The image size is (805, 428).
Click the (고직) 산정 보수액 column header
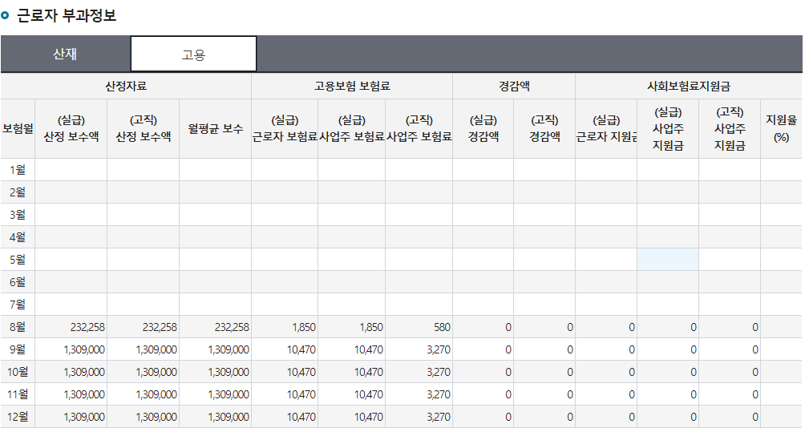coord(143,128)
